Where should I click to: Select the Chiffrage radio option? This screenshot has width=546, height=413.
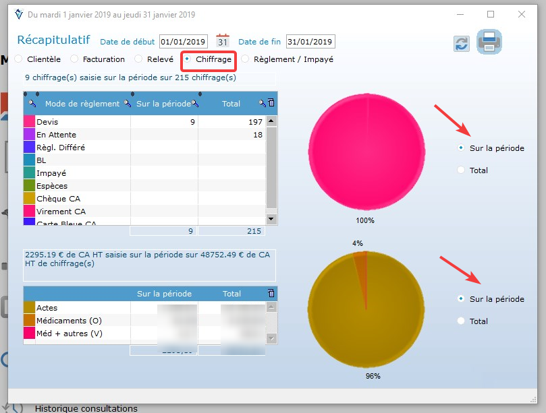188,59
